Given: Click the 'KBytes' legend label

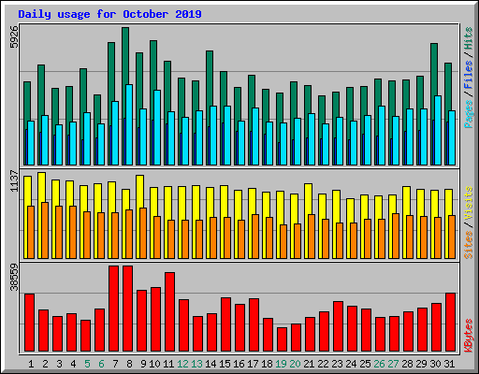Looking at the screenshot, I should pyautogui.click(x=469, y=336).
